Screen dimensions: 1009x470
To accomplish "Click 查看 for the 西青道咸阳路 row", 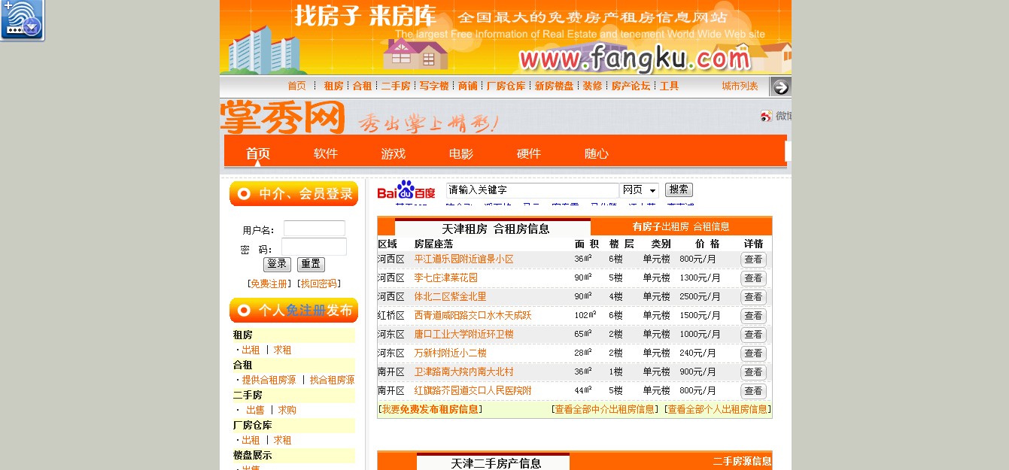I will 753,316.
